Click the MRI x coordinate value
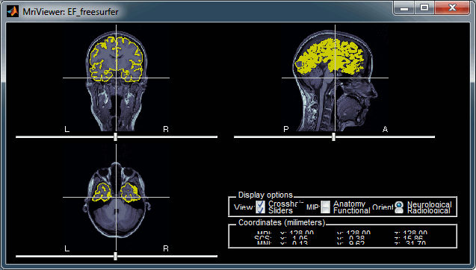This screenshot has width=476, height=270. click(x=301, y=233)
